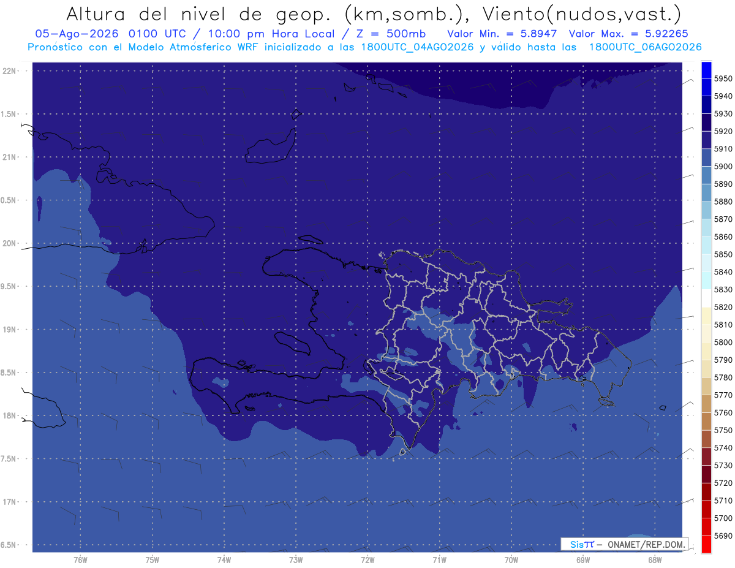Click the '20N' latitude label
This screenshot has width=735, height=568.
pyautogui.click(x=9, y=243)
